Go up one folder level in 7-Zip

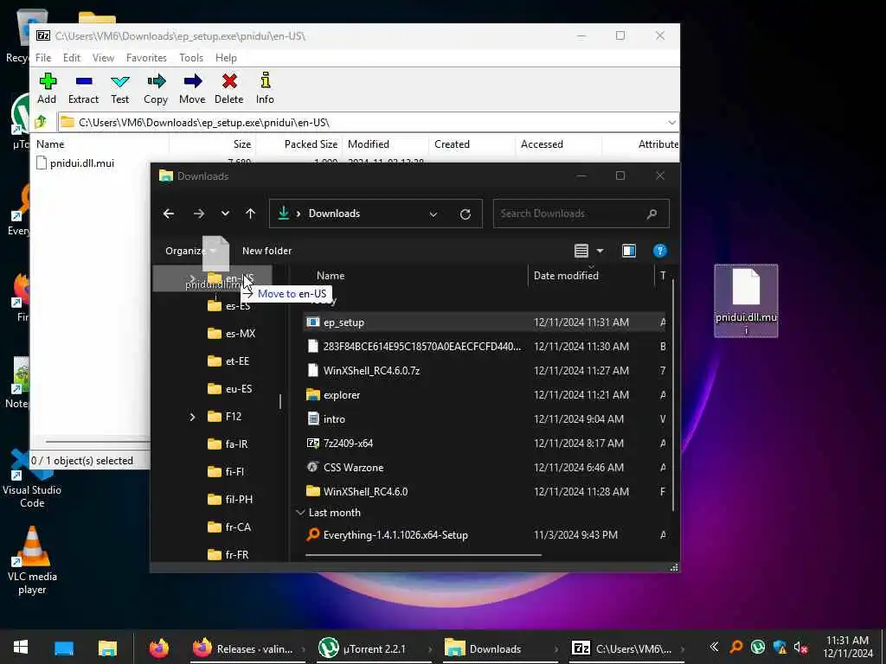pos(41,122)
